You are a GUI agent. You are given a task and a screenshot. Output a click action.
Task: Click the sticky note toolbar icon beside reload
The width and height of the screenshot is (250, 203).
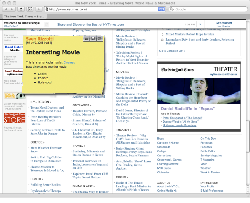coord(30,9)
